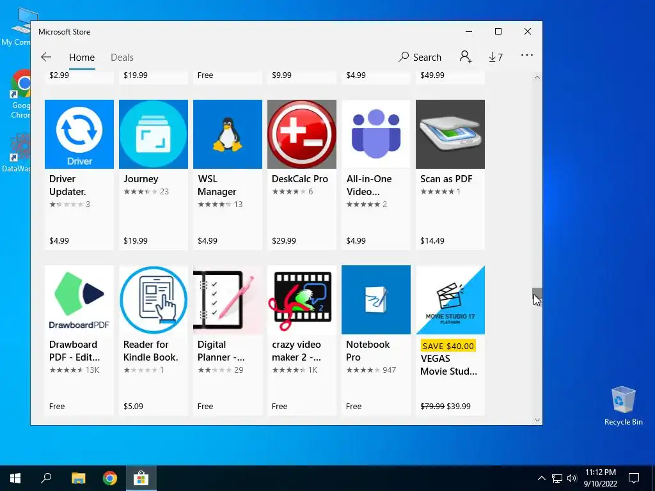Open the All-in-One Video app icon
The image size is (655, 491).
point(376,134)
